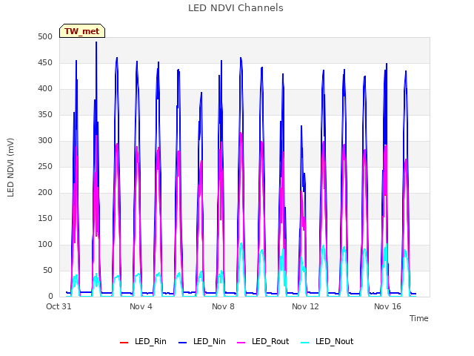Toggle the LED_Rin legend entry
The image size is (474, 356).
(143, 341)
